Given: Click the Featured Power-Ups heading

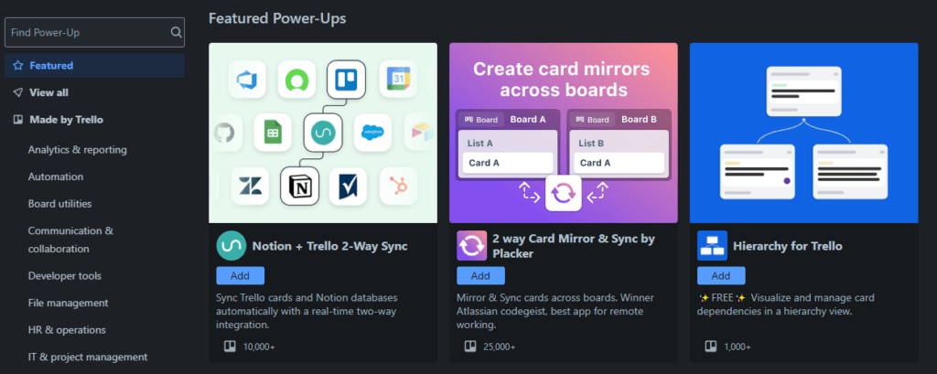Looking at the screenshot, I should (x=277, y=18).
